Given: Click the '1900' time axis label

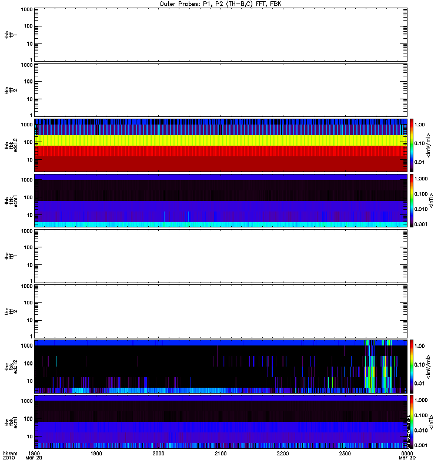Looking at the screenshot, I should coord(96,453).
